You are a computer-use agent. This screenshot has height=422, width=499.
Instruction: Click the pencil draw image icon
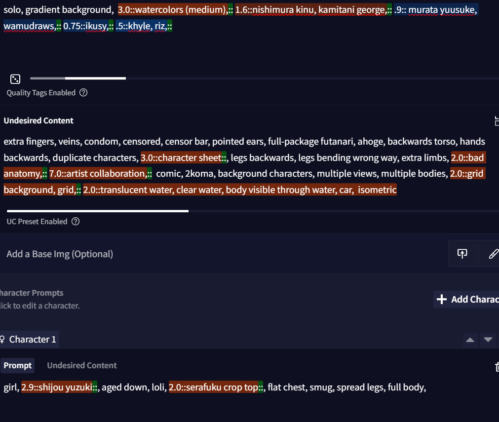pos(493,254)
